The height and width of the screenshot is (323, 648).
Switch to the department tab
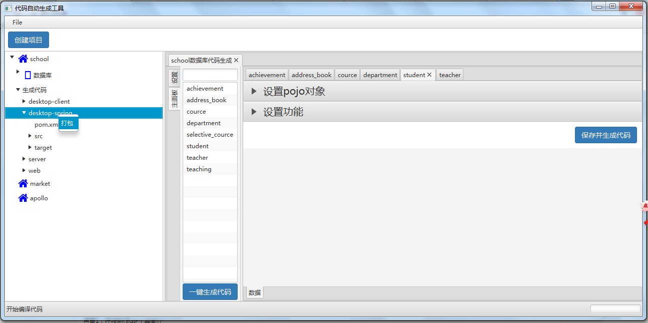click(380, 75)
